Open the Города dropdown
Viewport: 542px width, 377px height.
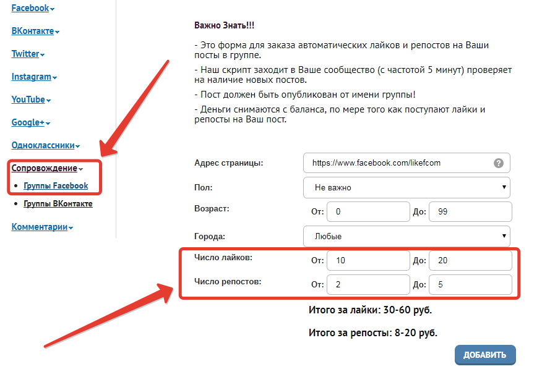(x=406, y=236)
